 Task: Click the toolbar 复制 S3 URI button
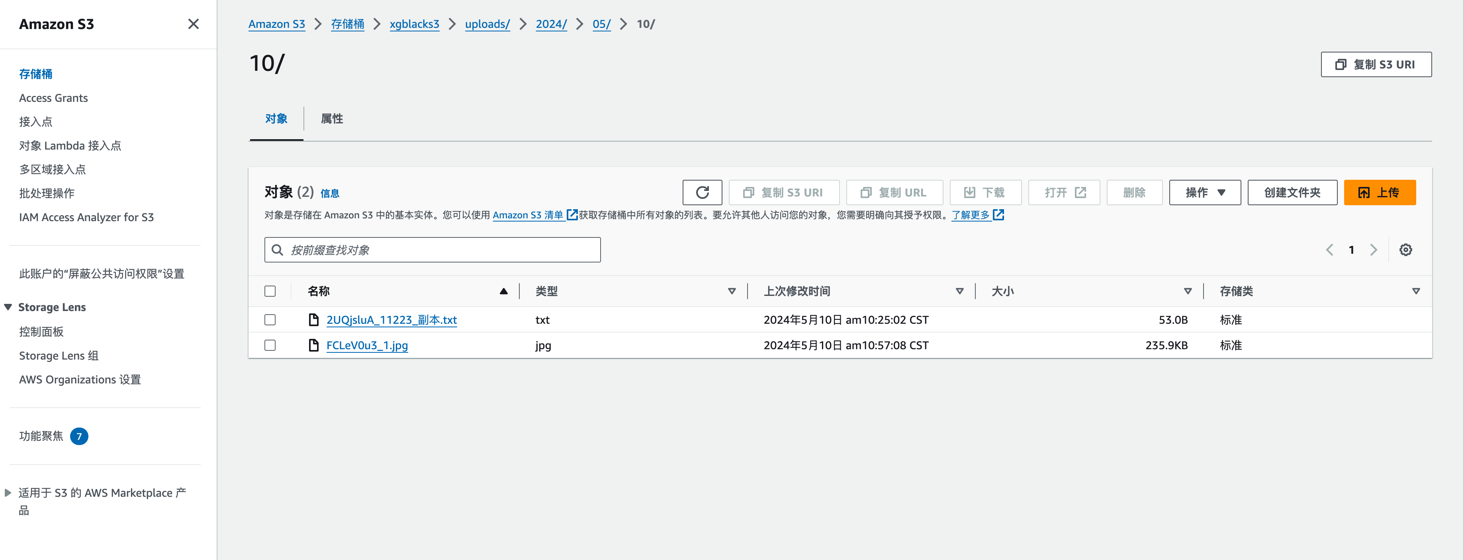click(784, 192)
